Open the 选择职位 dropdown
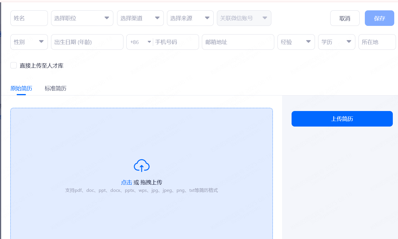This screenshot has height=239, width=398. pos(82,18)
